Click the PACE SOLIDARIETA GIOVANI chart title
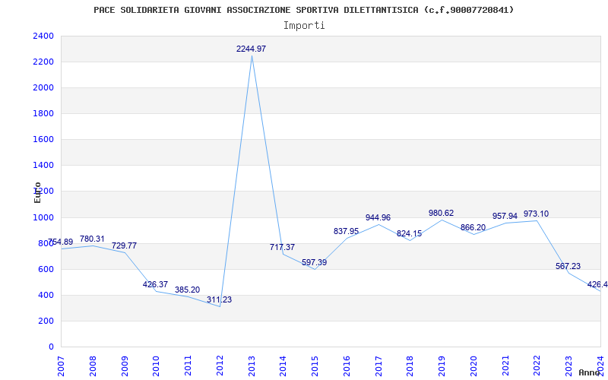 (x=304, y=10)
